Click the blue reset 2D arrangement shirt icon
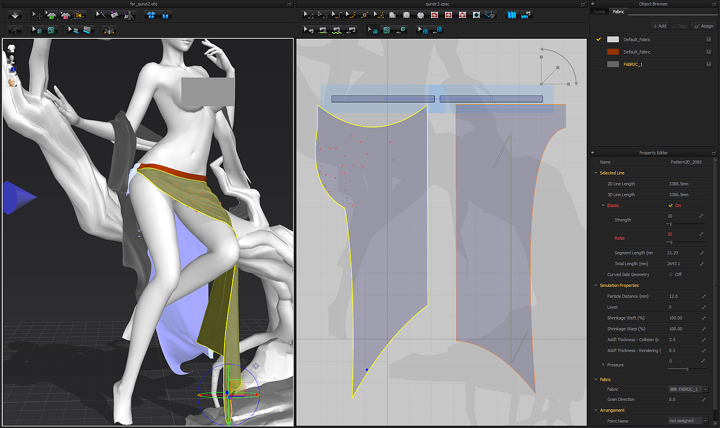Screen dimensions: 720x428 click(151, 15)
